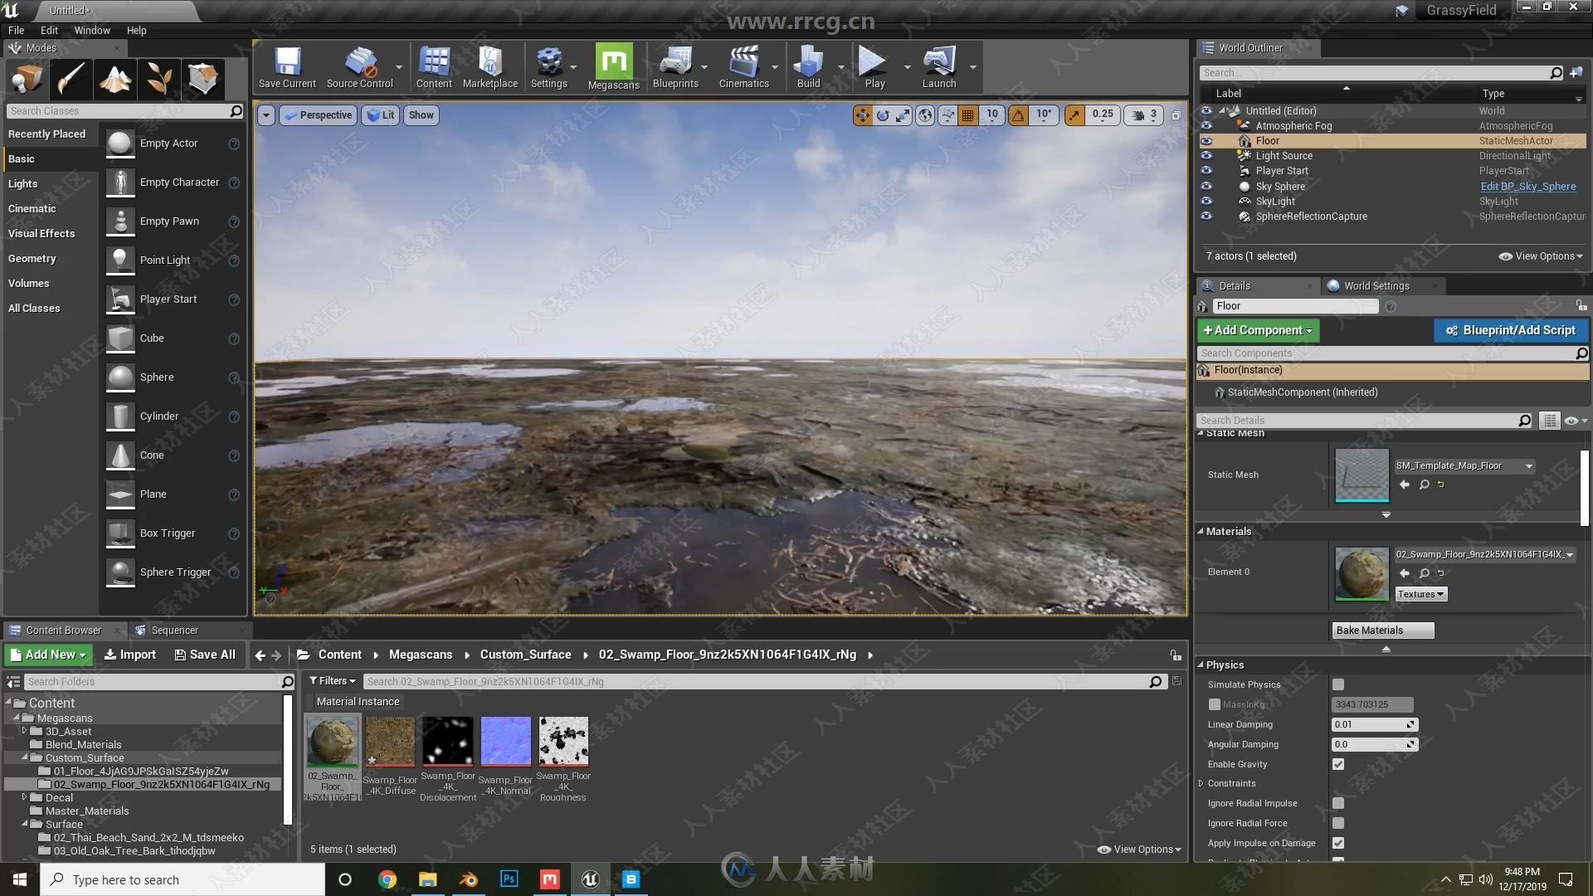Screen dimensions: 1593x896
Task: Click the Foliage tool icon
Action: tap(157, 76)
